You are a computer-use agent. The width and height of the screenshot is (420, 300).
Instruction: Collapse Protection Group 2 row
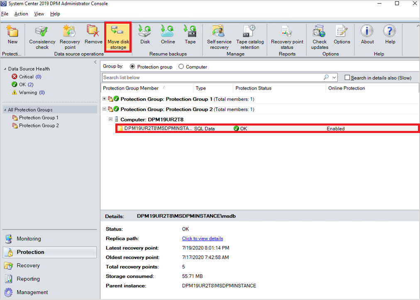(105, 109)
